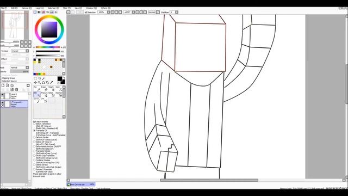348x196 pixels.
Task: Open the layer Mode dropdown
Action: tap(27, 68)
